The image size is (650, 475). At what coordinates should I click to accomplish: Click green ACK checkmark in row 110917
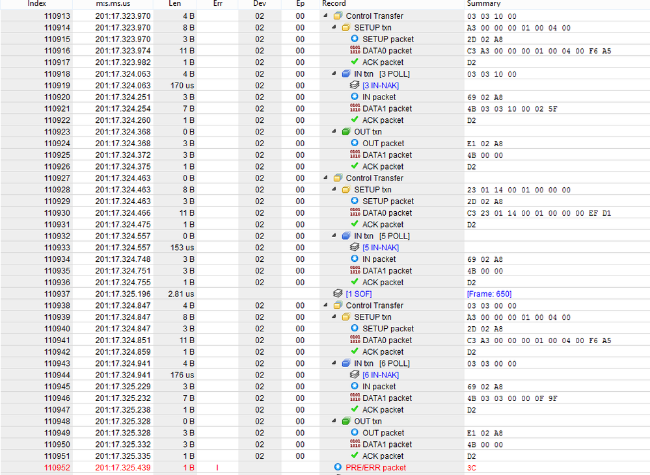pyautogui.click(x=355, y=62)
